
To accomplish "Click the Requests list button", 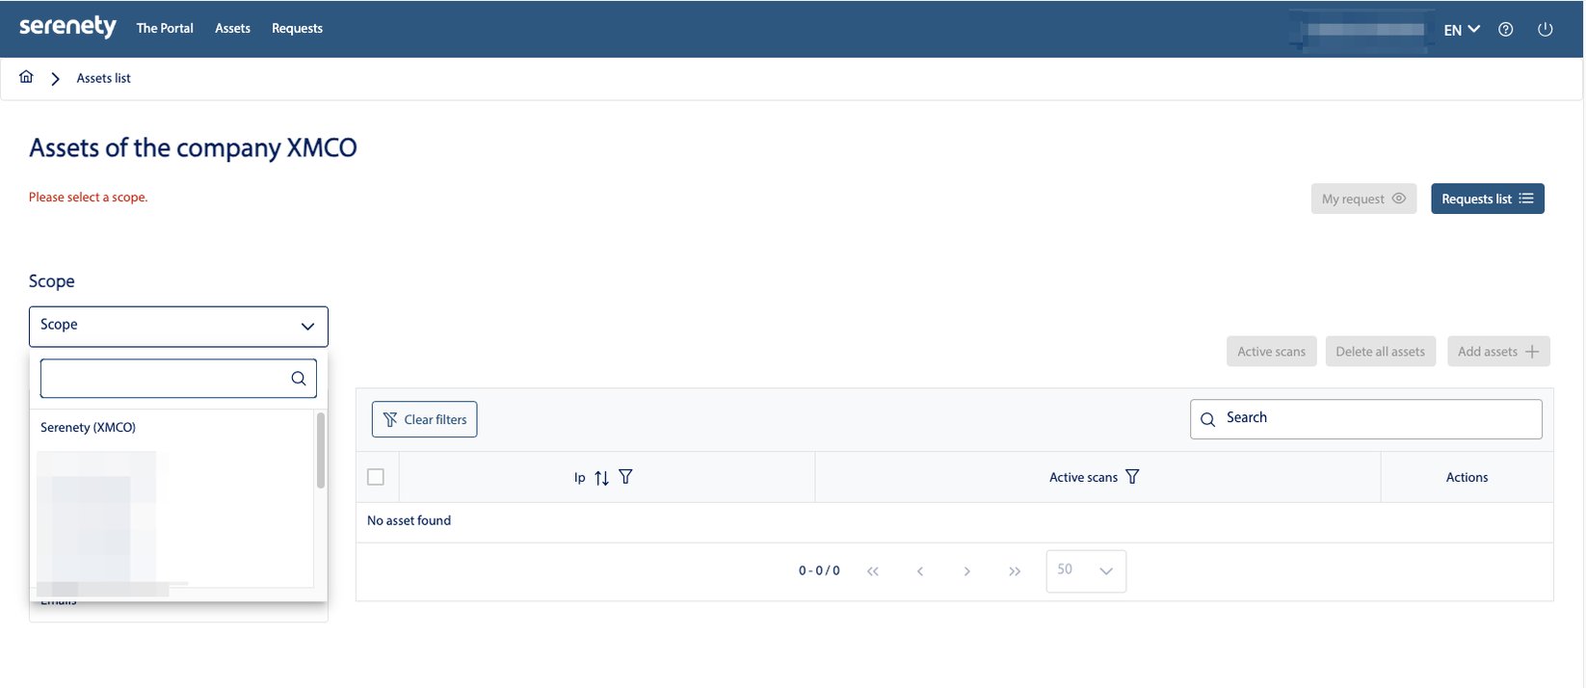I will pyautogui.click(x=1487, y=198).
